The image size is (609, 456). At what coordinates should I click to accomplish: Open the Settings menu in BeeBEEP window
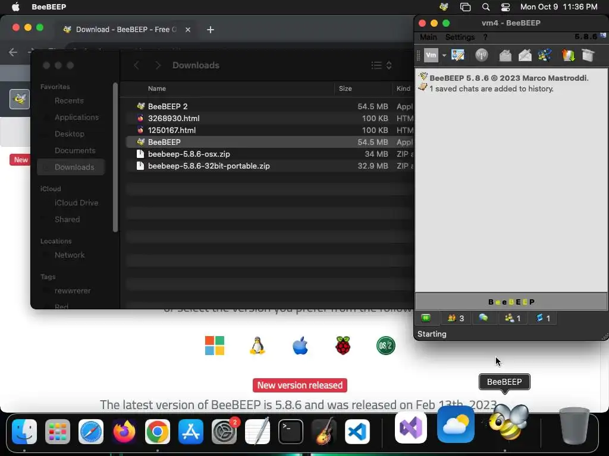coord(460,37)
